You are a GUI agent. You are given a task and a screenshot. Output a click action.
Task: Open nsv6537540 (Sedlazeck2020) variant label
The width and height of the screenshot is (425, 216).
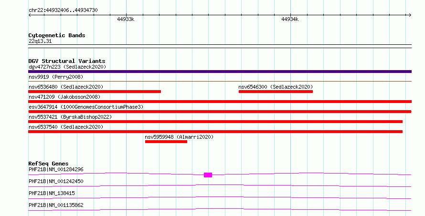pyautogui.click(x=66, y=127)
